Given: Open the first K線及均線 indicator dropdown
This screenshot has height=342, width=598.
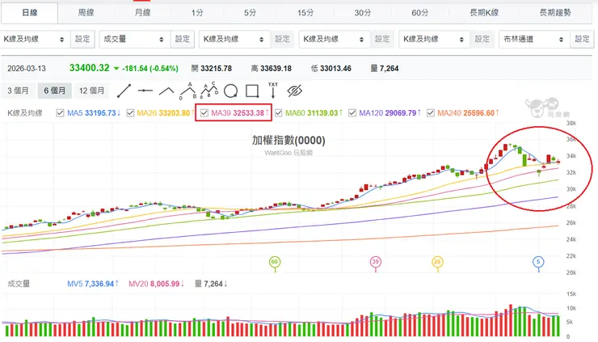Looking at the screenshot, I should 35,39.
